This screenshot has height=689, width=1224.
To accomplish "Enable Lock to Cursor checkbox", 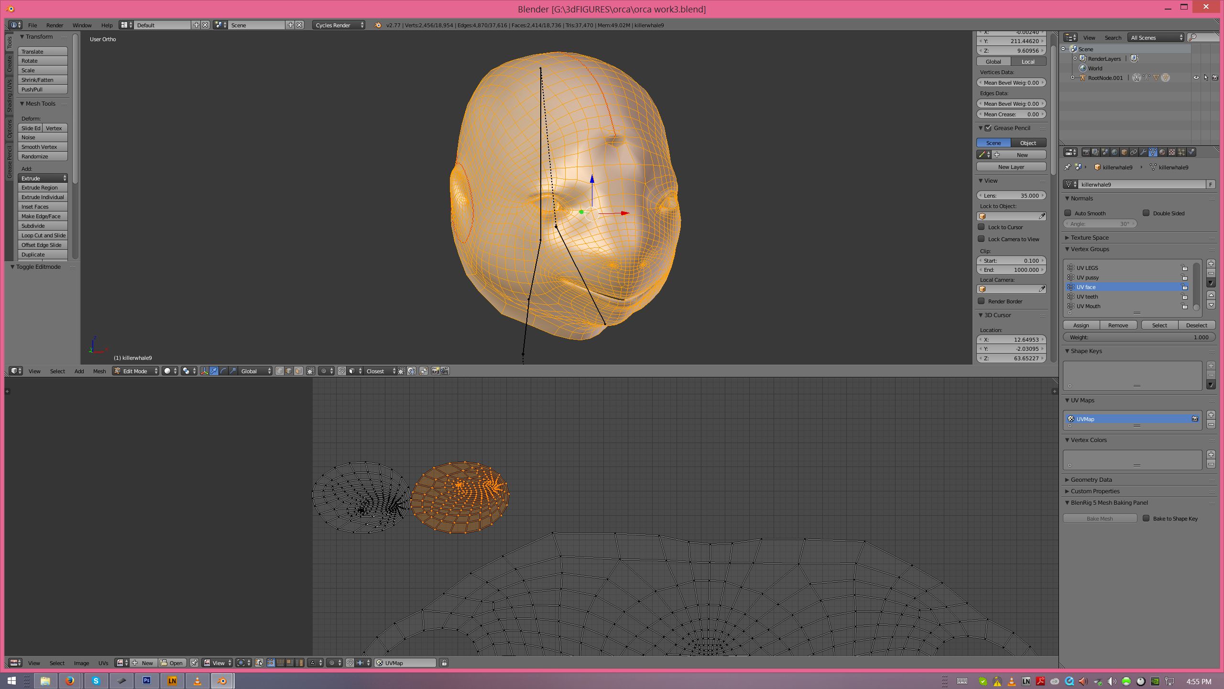I will click(982, 227).
